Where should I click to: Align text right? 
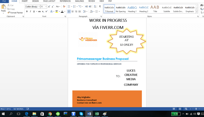76,12
